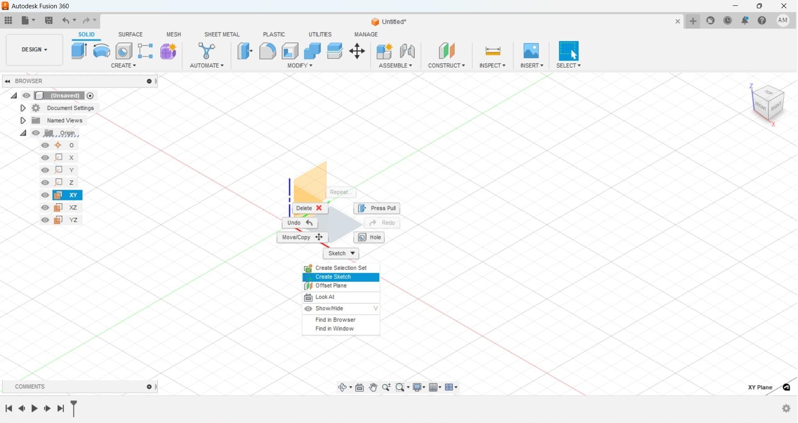
Task: Switch to the MESH tab
Action: pyautogui.click(x=174, y=34)
